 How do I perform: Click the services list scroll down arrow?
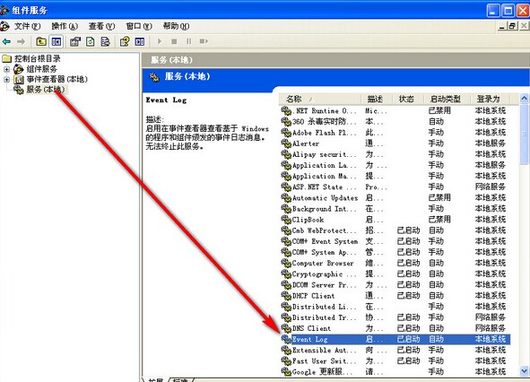[525, 370]
